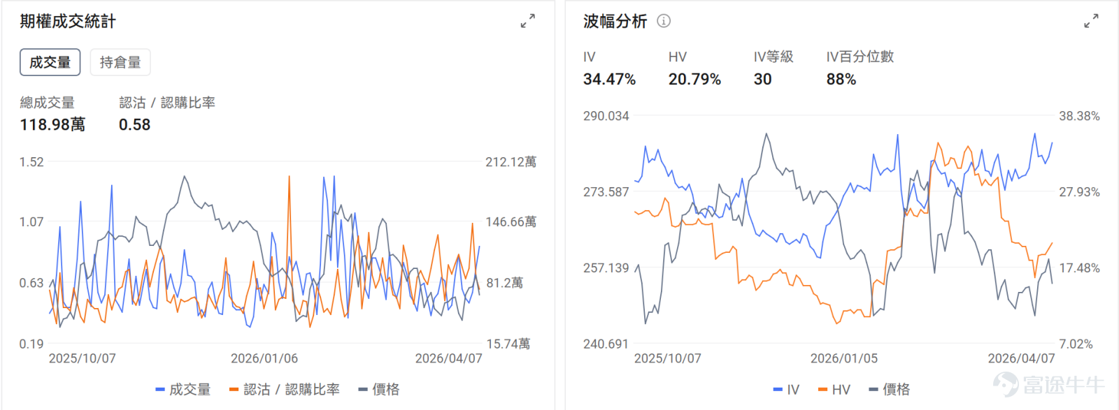The height and width of the screenshot is (410, 1119).
Task: Select the 成交量 tab
Action: pyautogui.click(x=50, y=62)
